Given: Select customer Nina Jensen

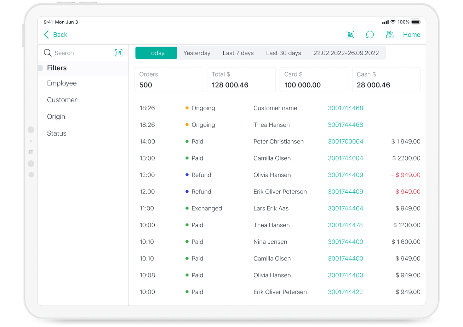Looking at the screenshot, I should [x=270, y=242].
